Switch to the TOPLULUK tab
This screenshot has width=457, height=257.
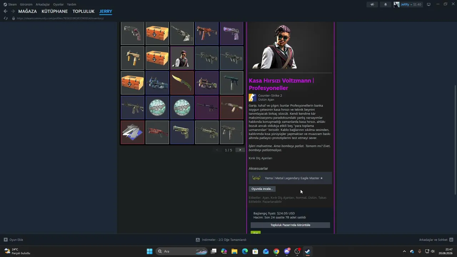tap(84, 11)
